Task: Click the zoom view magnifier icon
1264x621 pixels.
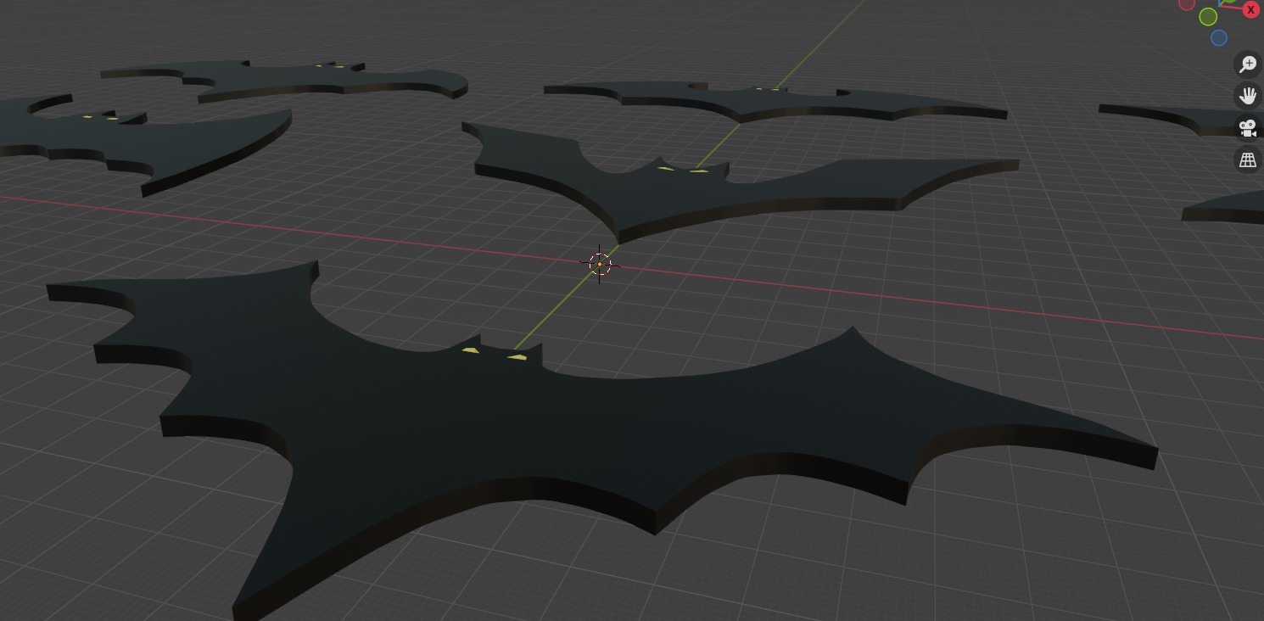Action: (x=1248, y=64)
